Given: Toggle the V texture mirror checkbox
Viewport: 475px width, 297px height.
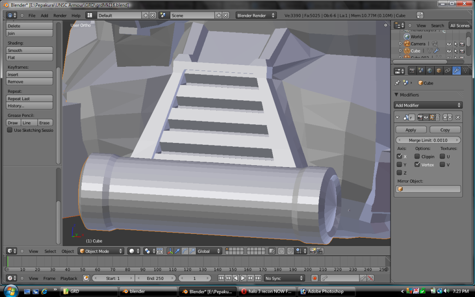Looking at the screenshot, I should (x=442, y=165).
